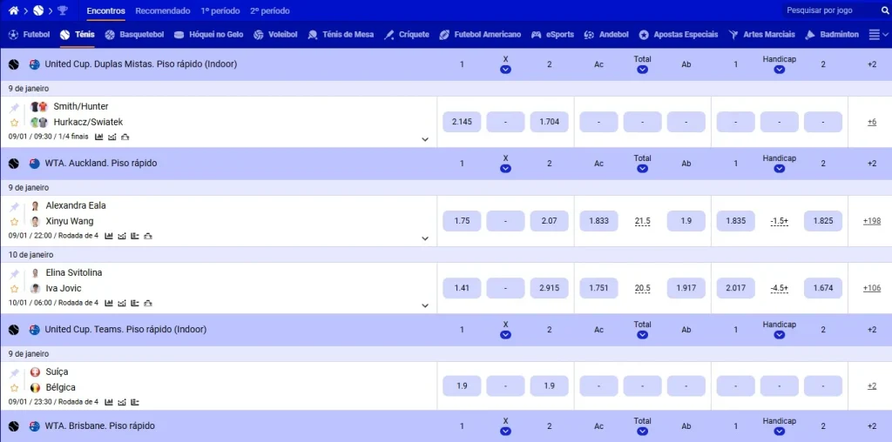Open +6 more markets for Smith/Hunter

(871, 122)
